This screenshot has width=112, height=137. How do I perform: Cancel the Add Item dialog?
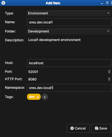[x=78, y=128]
